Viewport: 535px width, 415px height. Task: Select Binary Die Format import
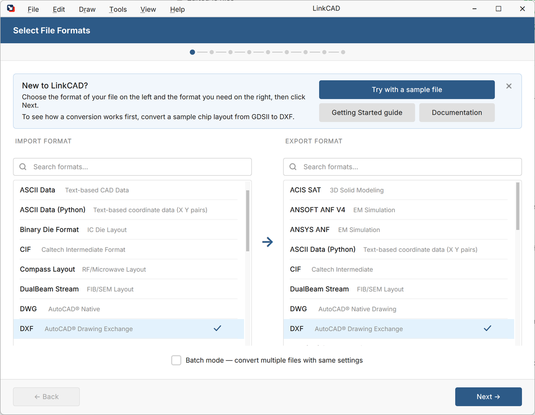[x=129, y=230]
